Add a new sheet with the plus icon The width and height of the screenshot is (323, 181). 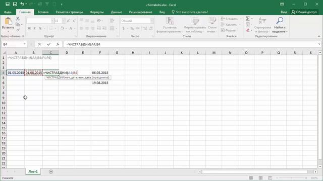pos(51,171)
